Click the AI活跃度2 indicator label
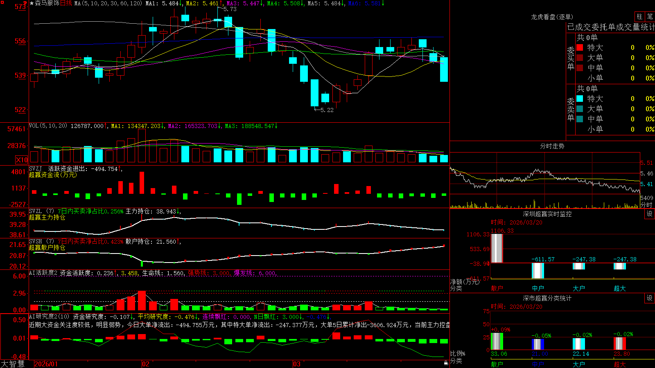Viewport: 655px width, 368px height. [x=43, y=273]
